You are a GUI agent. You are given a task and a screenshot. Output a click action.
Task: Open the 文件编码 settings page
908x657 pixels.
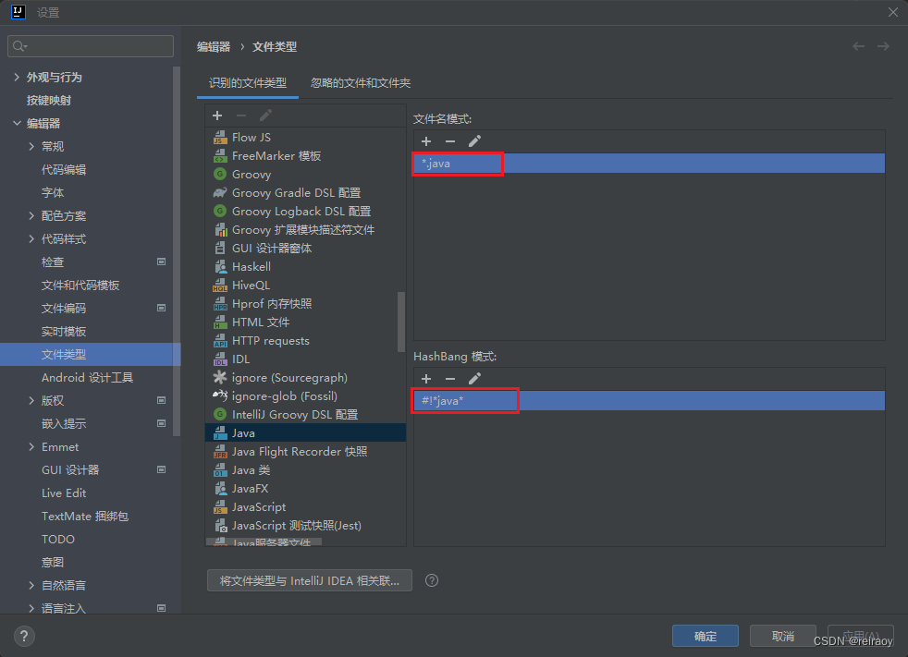[64, 308]
